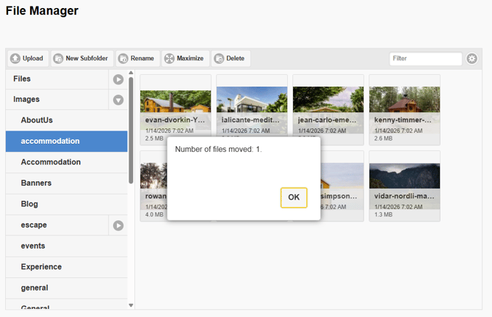This screenshot has height=317, width=492.
Task: Select the kenny-timmer image thumbnail
Action: [405, 110]
